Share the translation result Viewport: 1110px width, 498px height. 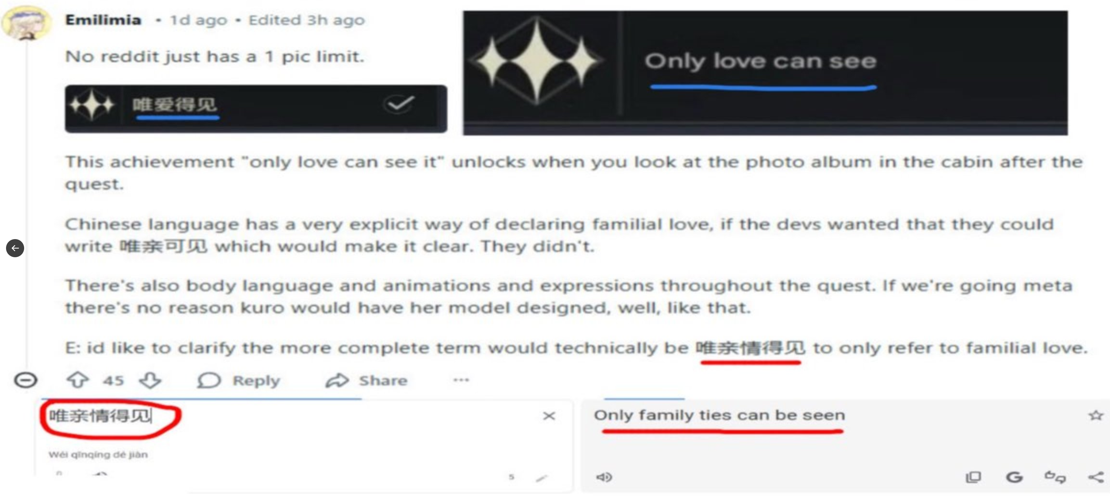(x=1096, y=477)
